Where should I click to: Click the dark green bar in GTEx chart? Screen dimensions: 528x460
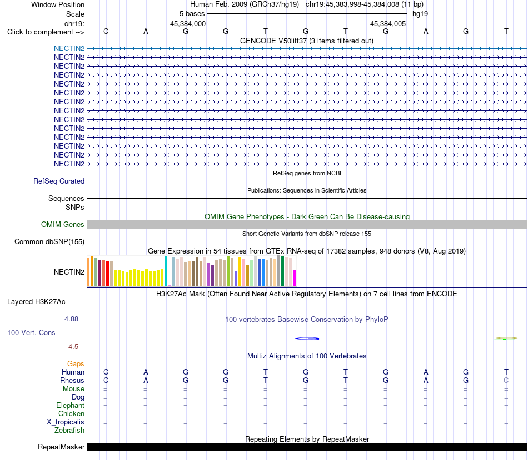tap(282, 271)
